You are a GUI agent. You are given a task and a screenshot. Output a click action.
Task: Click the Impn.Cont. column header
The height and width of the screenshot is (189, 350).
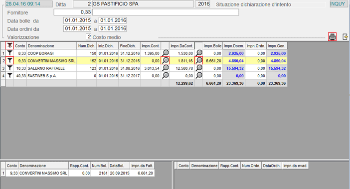[x=151, y=46]
